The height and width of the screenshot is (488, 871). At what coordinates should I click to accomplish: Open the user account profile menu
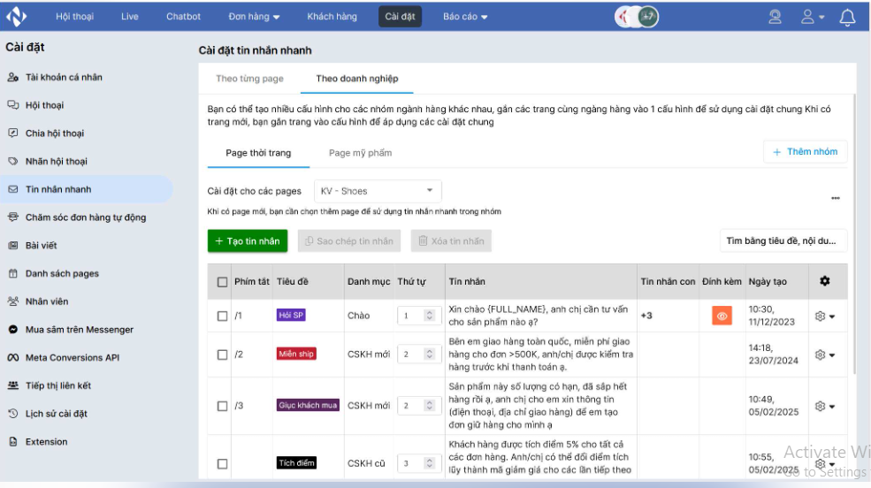click(x=812, y=17)
